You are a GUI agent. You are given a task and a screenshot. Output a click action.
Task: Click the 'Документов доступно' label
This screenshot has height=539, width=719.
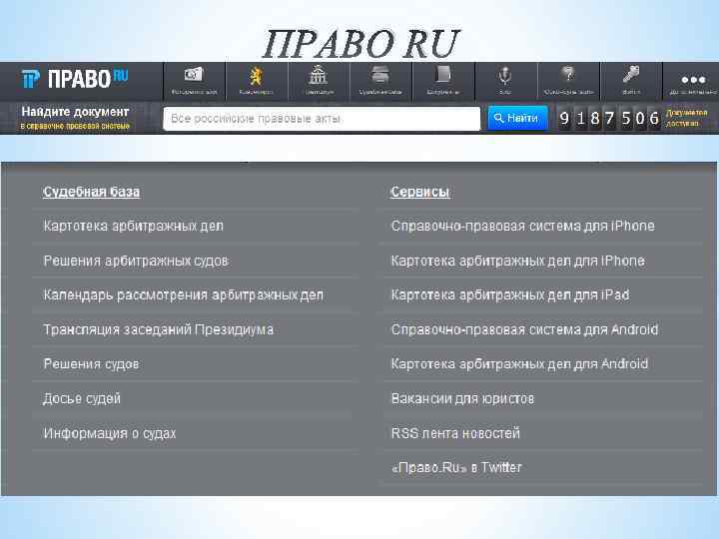pyautogui.click(x=686, y=118)
